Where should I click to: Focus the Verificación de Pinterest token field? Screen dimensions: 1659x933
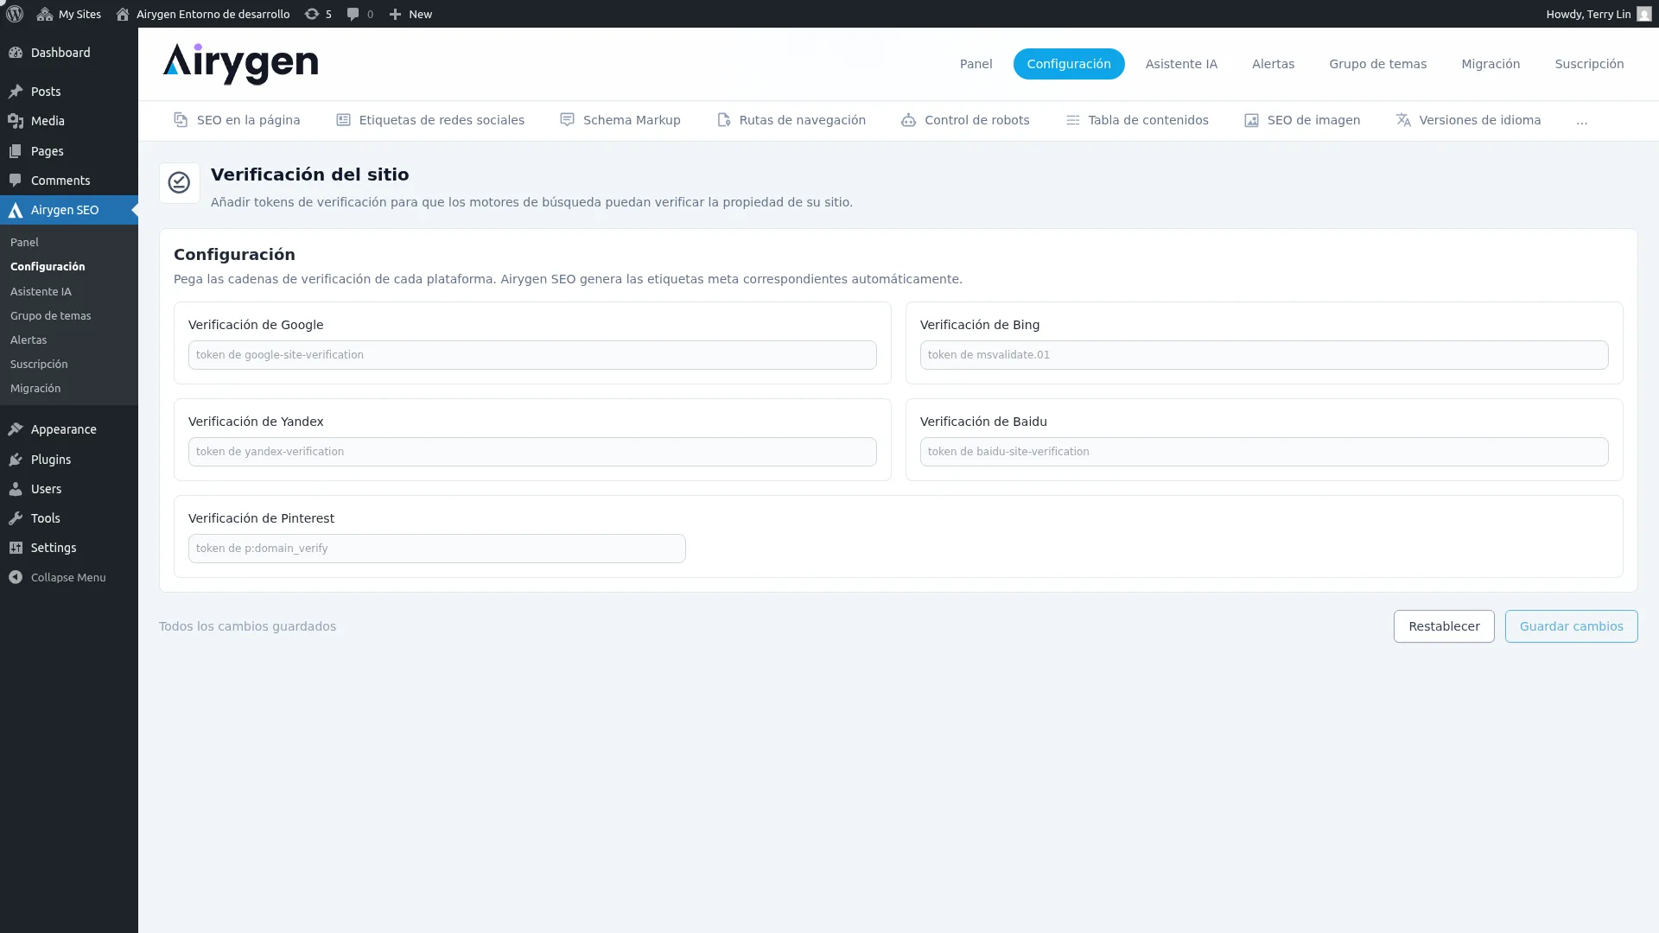[436, 549]
